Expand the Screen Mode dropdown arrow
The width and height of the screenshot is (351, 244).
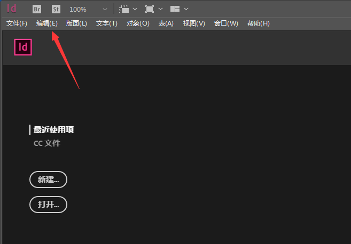click(x=160, y=9)
